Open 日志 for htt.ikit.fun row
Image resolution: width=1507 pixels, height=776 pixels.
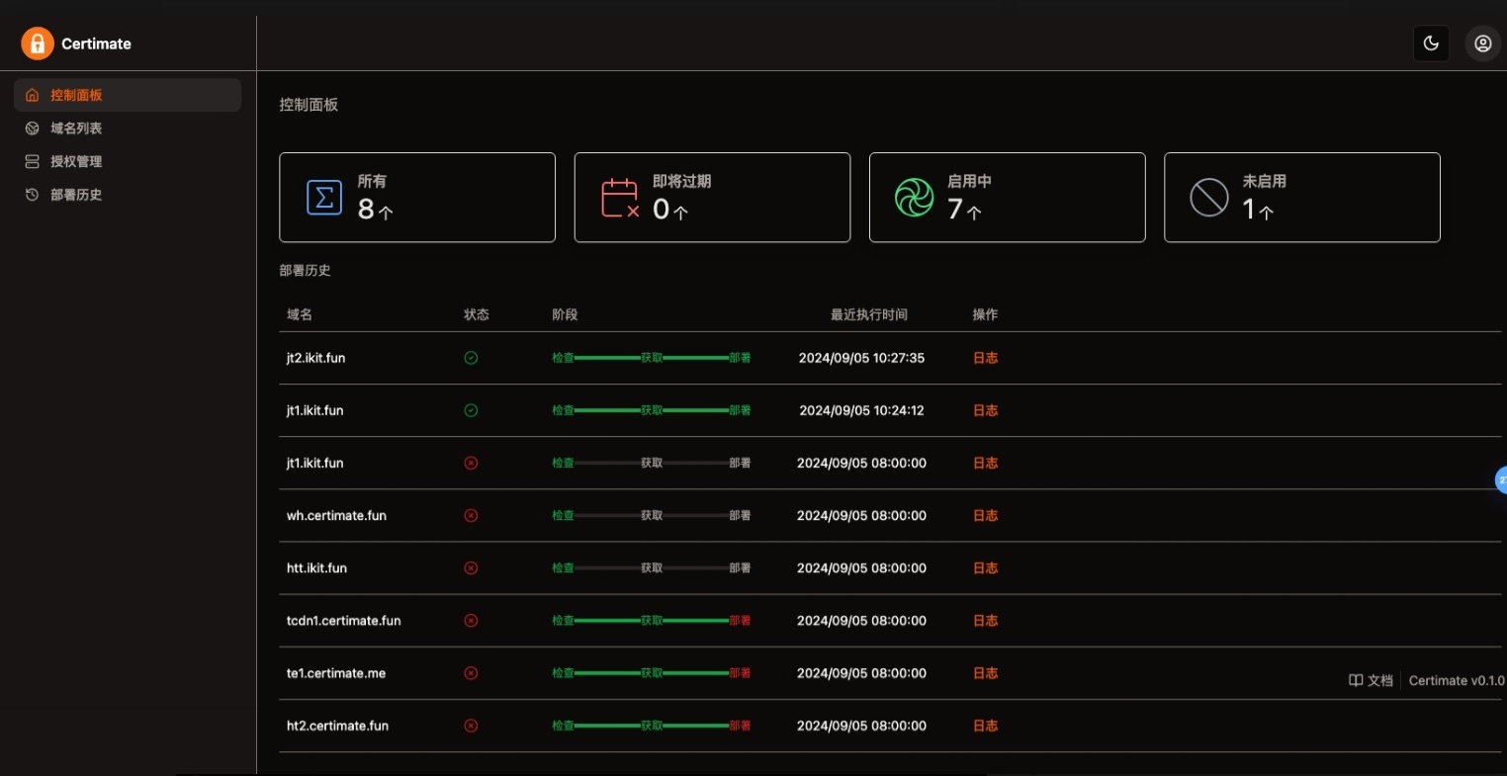click(985, 567)
